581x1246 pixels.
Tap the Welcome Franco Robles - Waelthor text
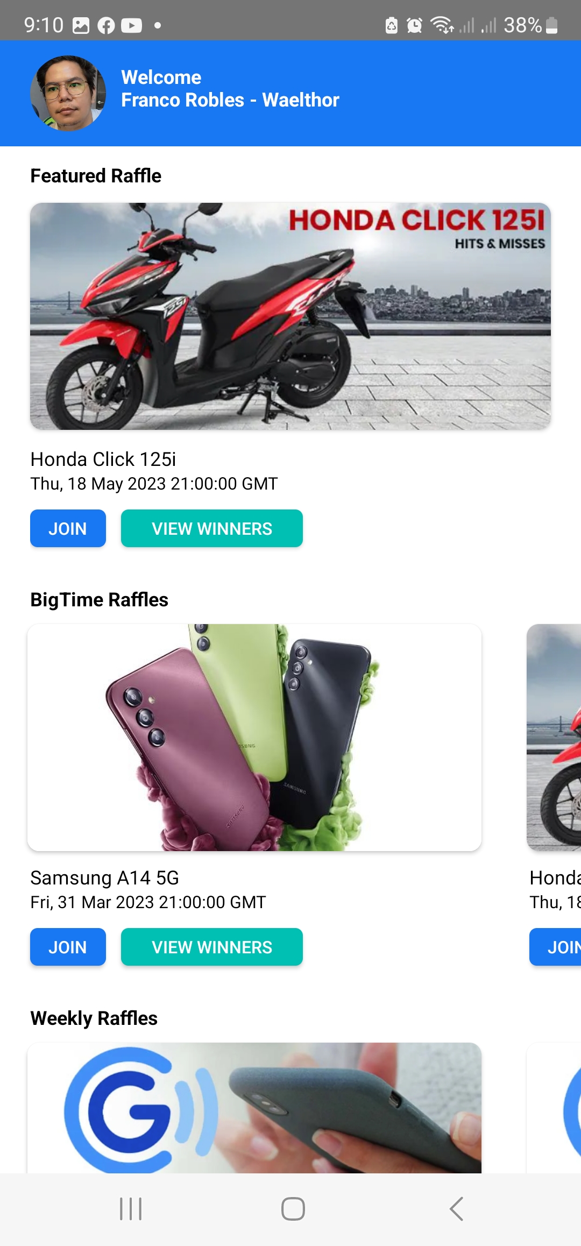230,89
